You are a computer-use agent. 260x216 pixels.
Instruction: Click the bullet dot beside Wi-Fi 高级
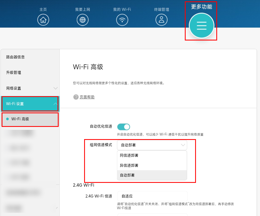pyautogui.click(x=8, y=119)
